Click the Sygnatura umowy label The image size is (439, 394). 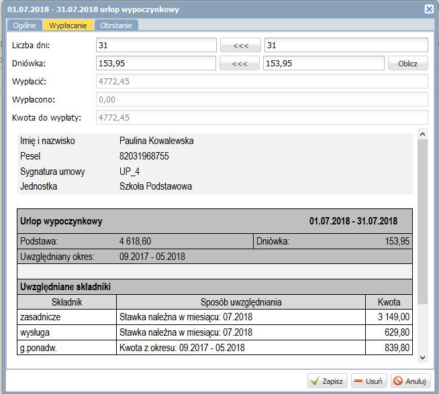pos(52,172)
